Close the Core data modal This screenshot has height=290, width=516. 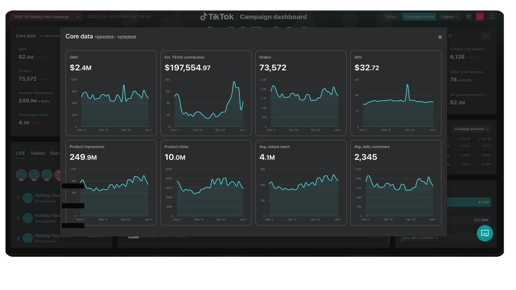(440, 37)
